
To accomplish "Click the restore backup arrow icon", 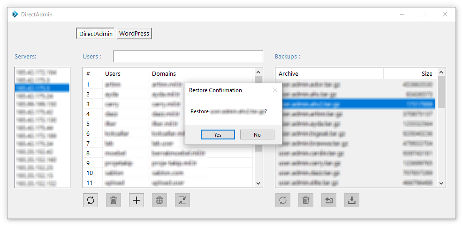I will pyautogui.click(x=329, y=200).
